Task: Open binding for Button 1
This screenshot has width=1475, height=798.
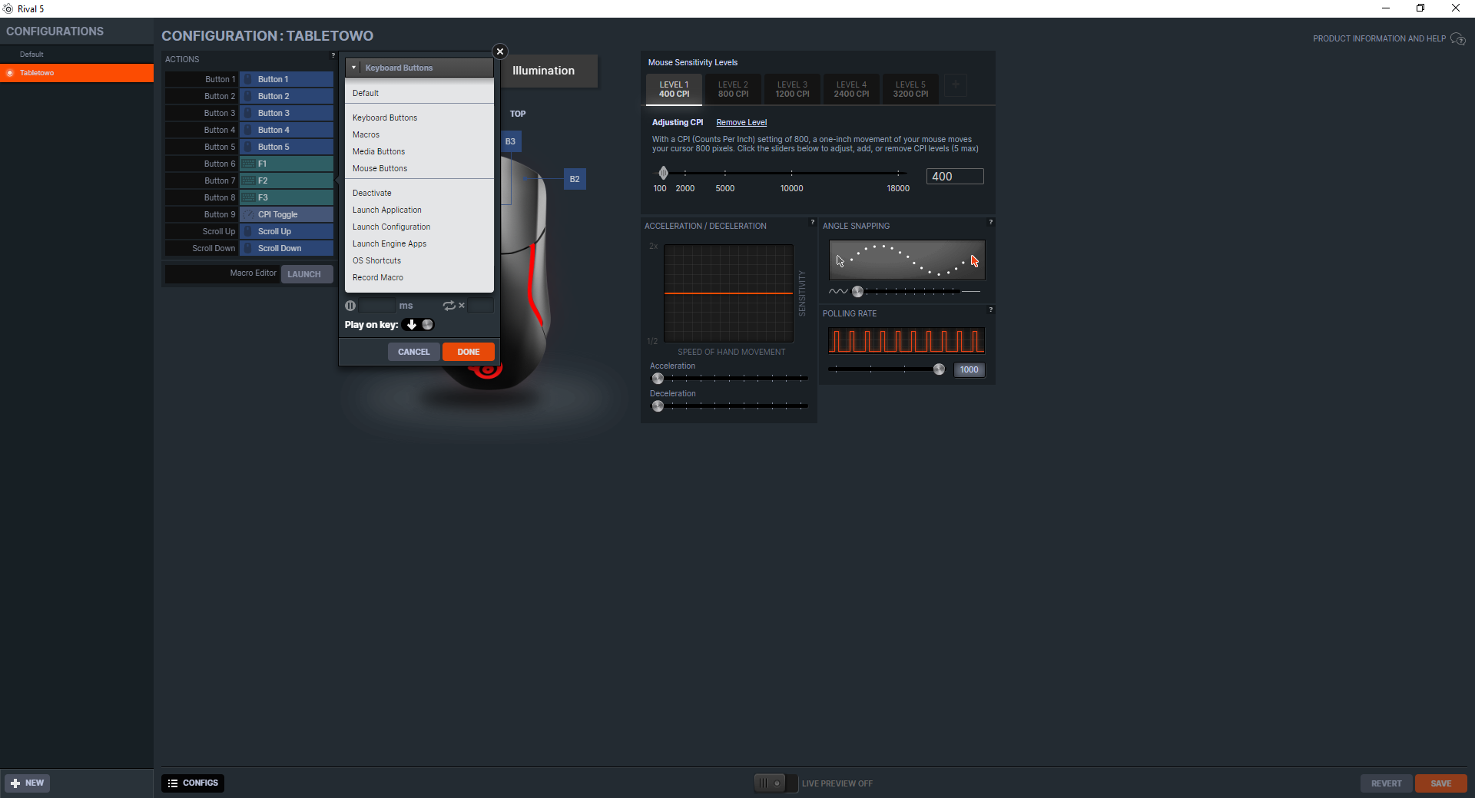Action: (287, 79)
